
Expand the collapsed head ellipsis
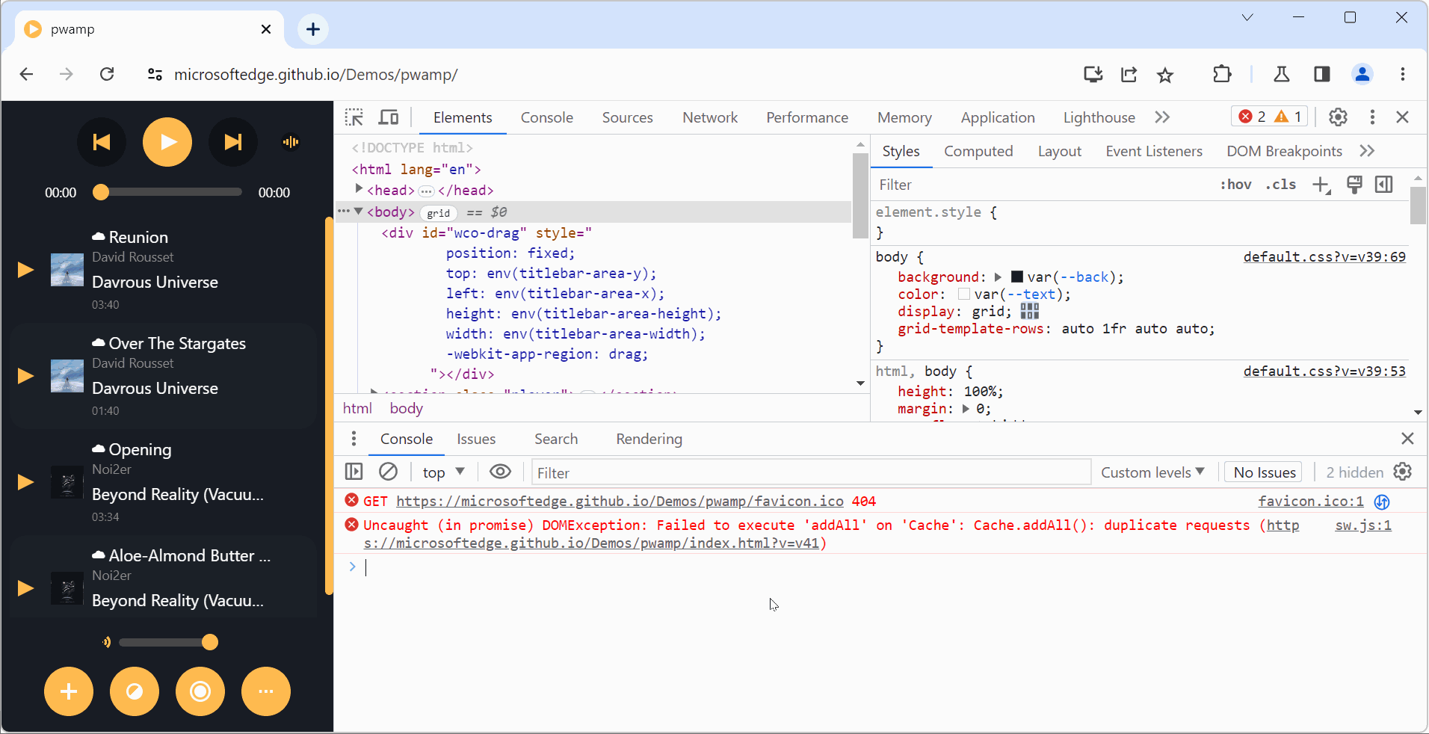[426, 191]
